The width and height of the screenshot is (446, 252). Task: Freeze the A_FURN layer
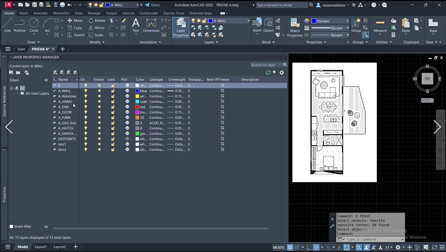coord(99,118)
